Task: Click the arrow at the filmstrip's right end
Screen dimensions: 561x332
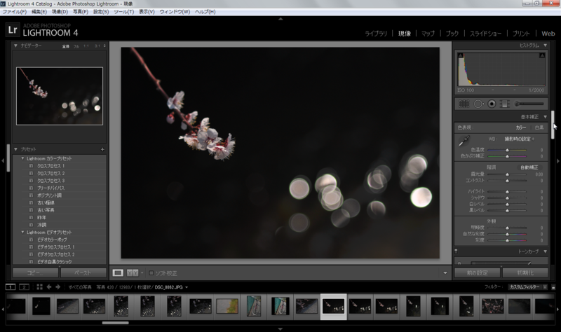Action: point(557,309)
